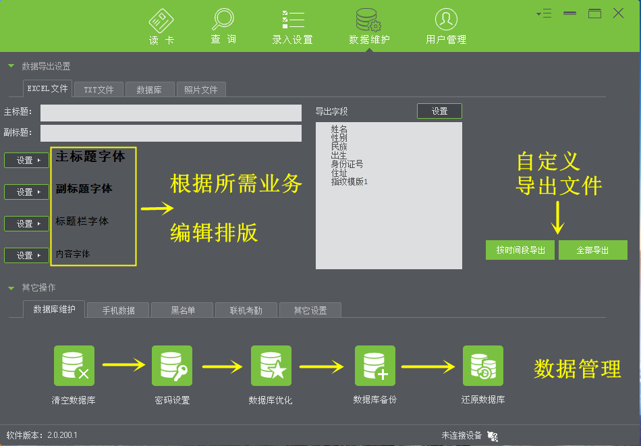The width and height of the screenshot is (641, 446).
Task: Open 设置 next to 导出字段
Action: tap(439, 111)
